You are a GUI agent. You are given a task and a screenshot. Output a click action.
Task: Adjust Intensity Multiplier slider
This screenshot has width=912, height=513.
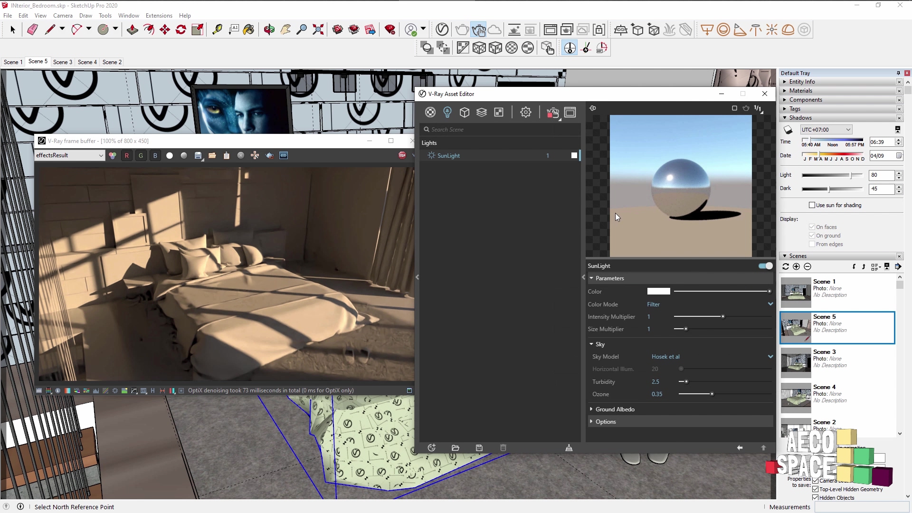(722, 317)
